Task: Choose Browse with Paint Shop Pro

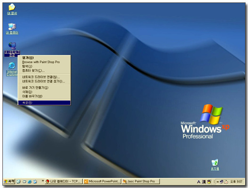Action: click(44, 62)
